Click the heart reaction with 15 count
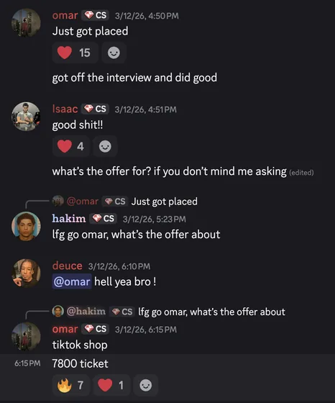The width and height of the screenshot is (335, 403). tap(75, 53)
